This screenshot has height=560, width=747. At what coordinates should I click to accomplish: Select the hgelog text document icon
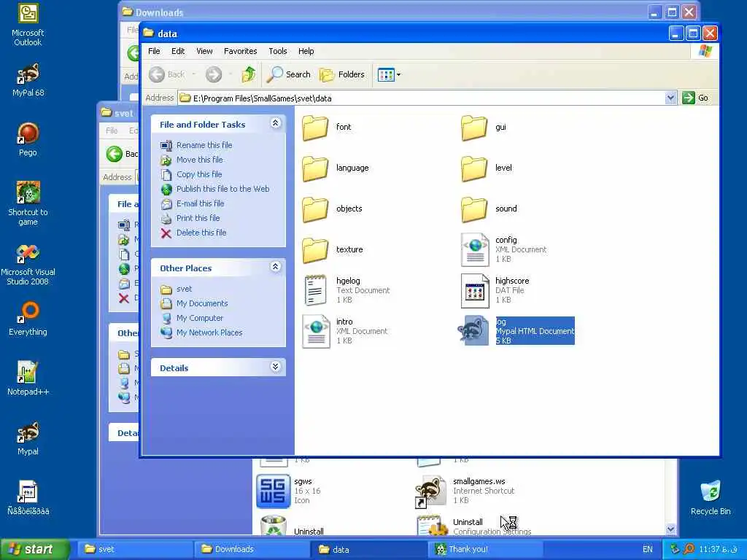coord(315,290)
